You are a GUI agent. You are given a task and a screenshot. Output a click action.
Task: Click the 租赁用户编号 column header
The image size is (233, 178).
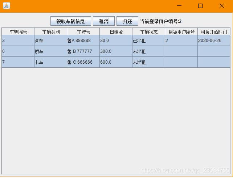(x=181, y=31)
